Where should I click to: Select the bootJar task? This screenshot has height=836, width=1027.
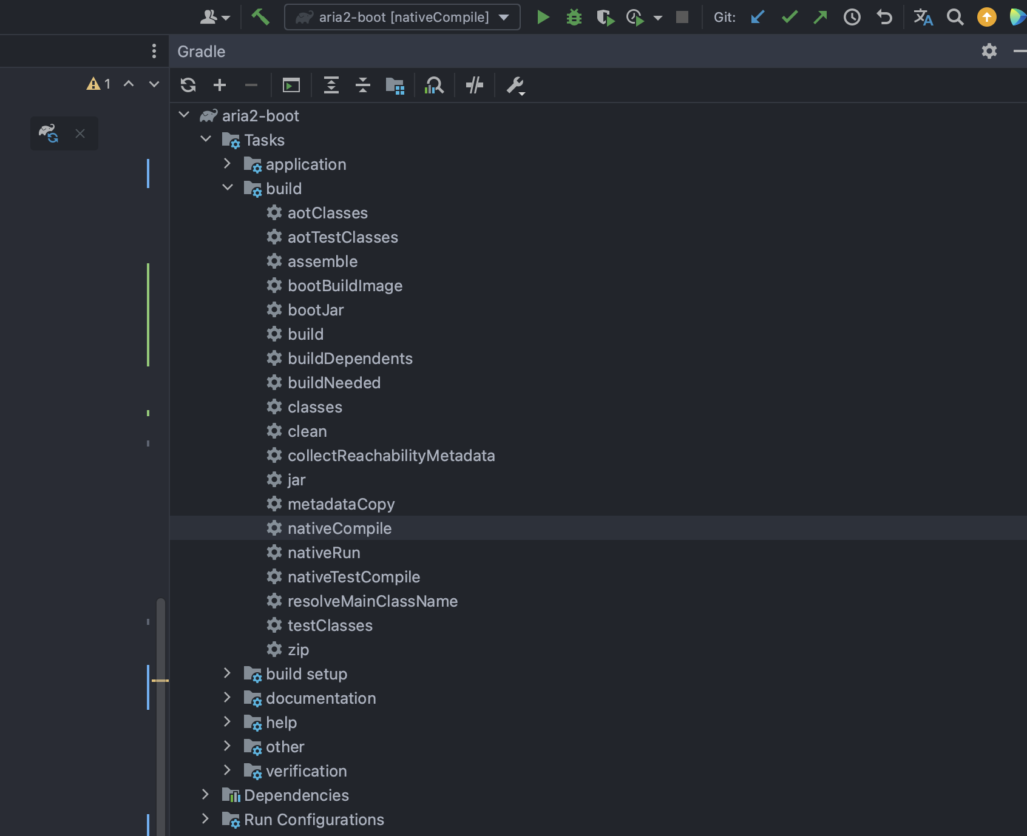316,310
